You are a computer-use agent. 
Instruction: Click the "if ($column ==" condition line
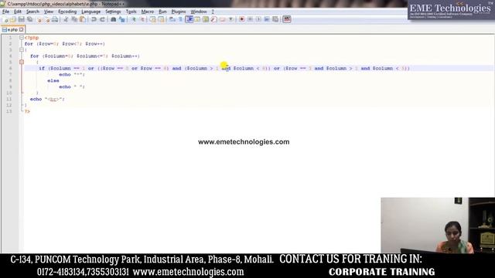click(x=224, y=69)
